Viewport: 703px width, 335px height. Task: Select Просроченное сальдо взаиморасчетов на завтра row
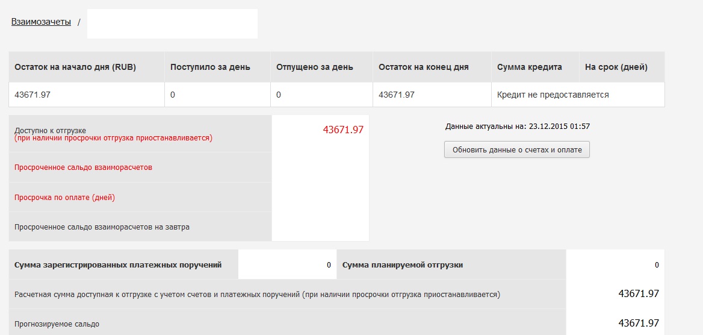[102, 227]
